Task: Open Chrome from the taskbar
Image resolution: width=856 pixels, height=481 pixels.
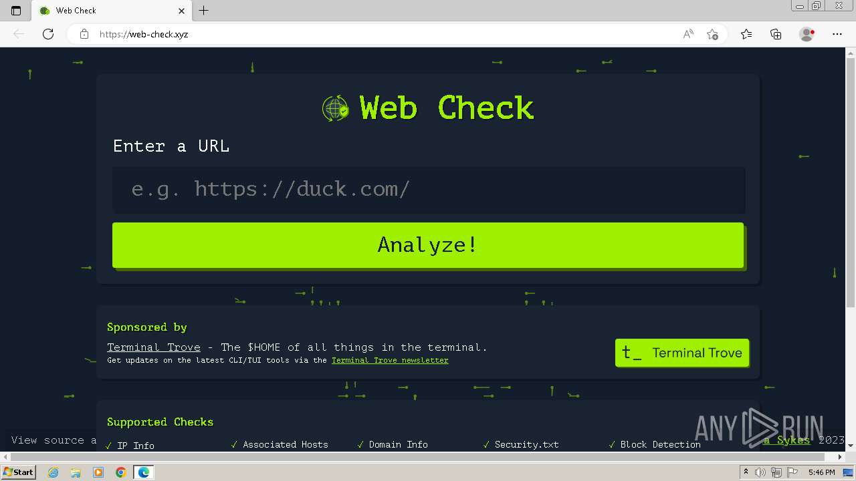Action: point(120,472)
